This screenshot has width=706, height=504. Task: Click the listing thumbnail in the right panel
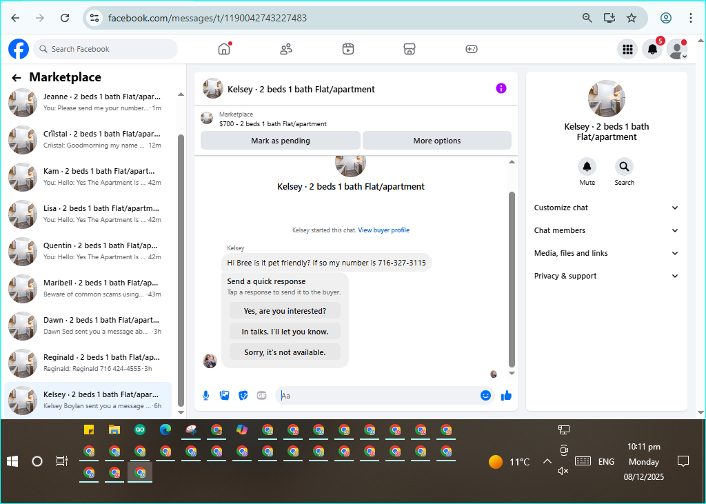tap(607, 99)
